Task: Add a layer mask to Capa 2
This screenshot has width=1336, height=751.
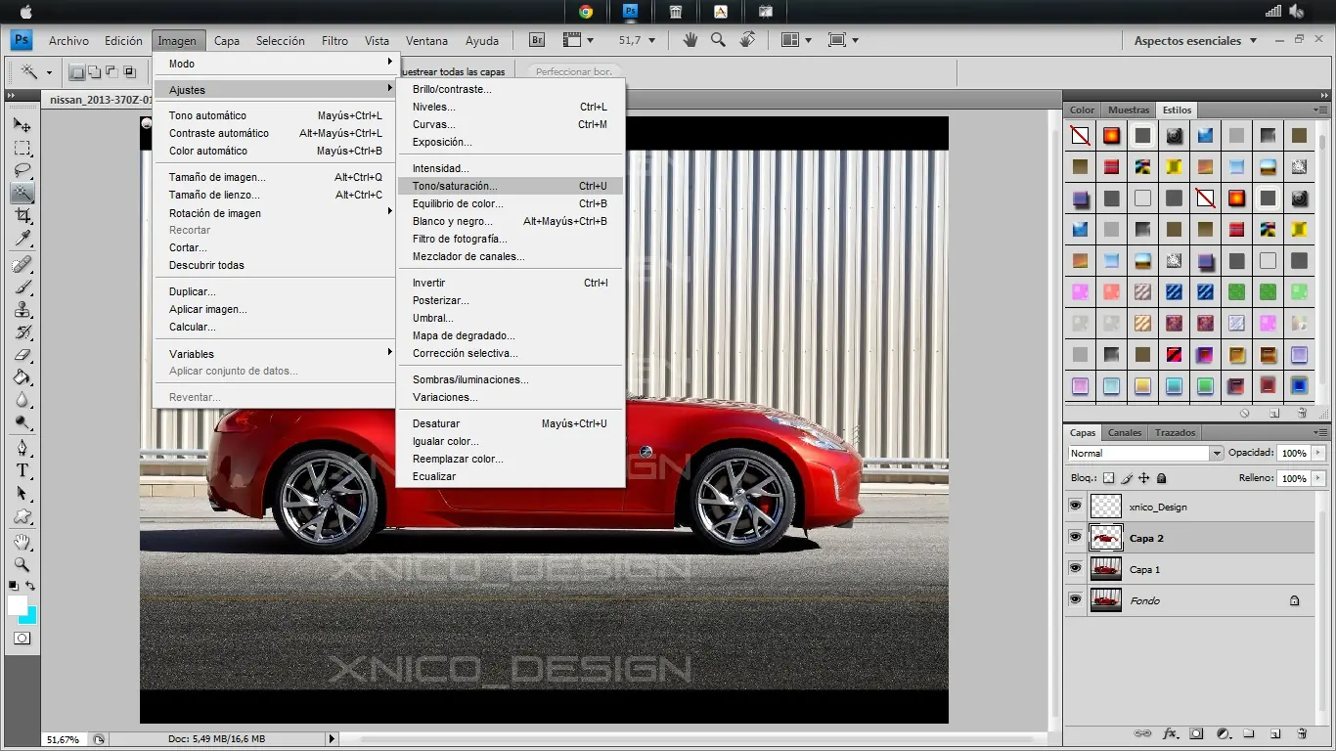Action: pyautogui.click(x=1196, y=733)
